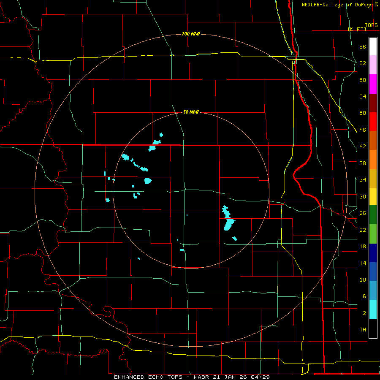Click the navy 18 kft legend swatch
The image size is (380, 380).
(373, 253)
